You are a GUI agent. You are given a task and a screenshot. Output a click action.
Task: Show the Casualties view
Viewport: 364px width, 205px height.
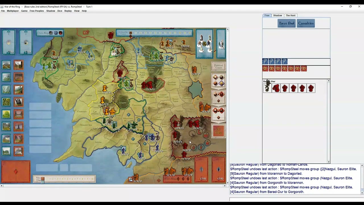click(x=306, y=23)
